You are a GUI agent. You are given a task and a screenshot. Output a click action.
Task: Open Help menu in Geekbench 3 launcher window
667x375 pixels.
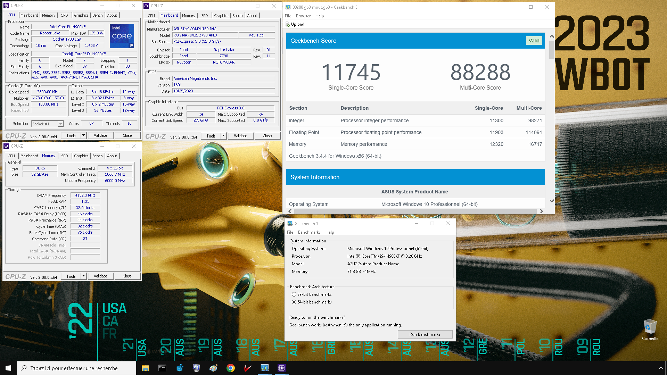point(330,232)
